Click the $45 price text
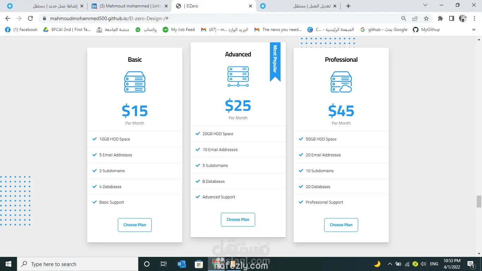The image size is (482, 271). (x=341, y=111)
